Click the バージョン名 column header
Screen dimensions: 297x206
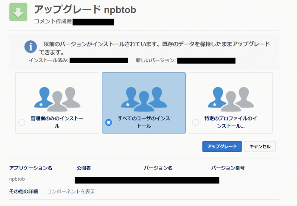tap(158, 168)
